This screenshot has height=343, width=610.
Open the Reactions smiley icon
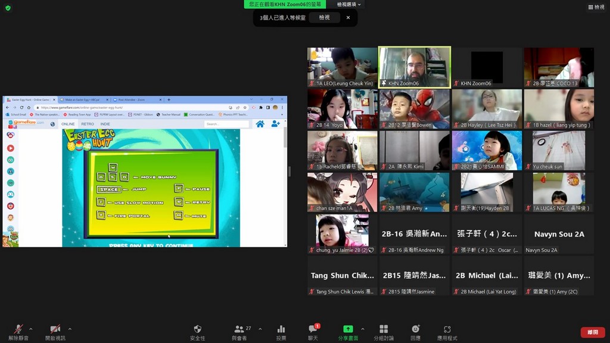point(415,332)
